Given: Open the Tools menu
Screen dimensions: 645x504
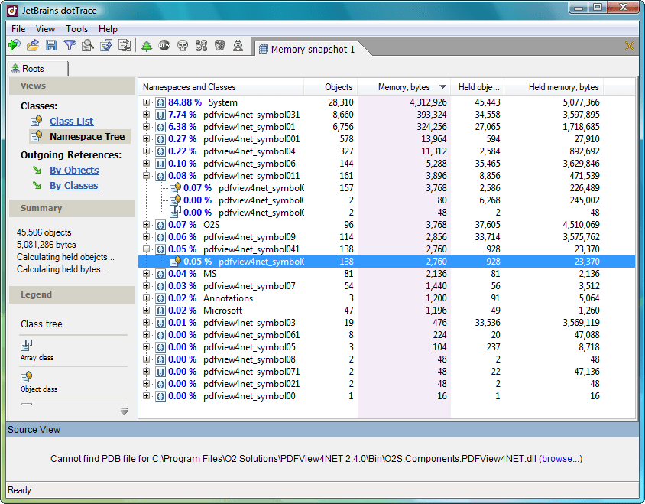Looking at the screenshot, I should [76, 29].
